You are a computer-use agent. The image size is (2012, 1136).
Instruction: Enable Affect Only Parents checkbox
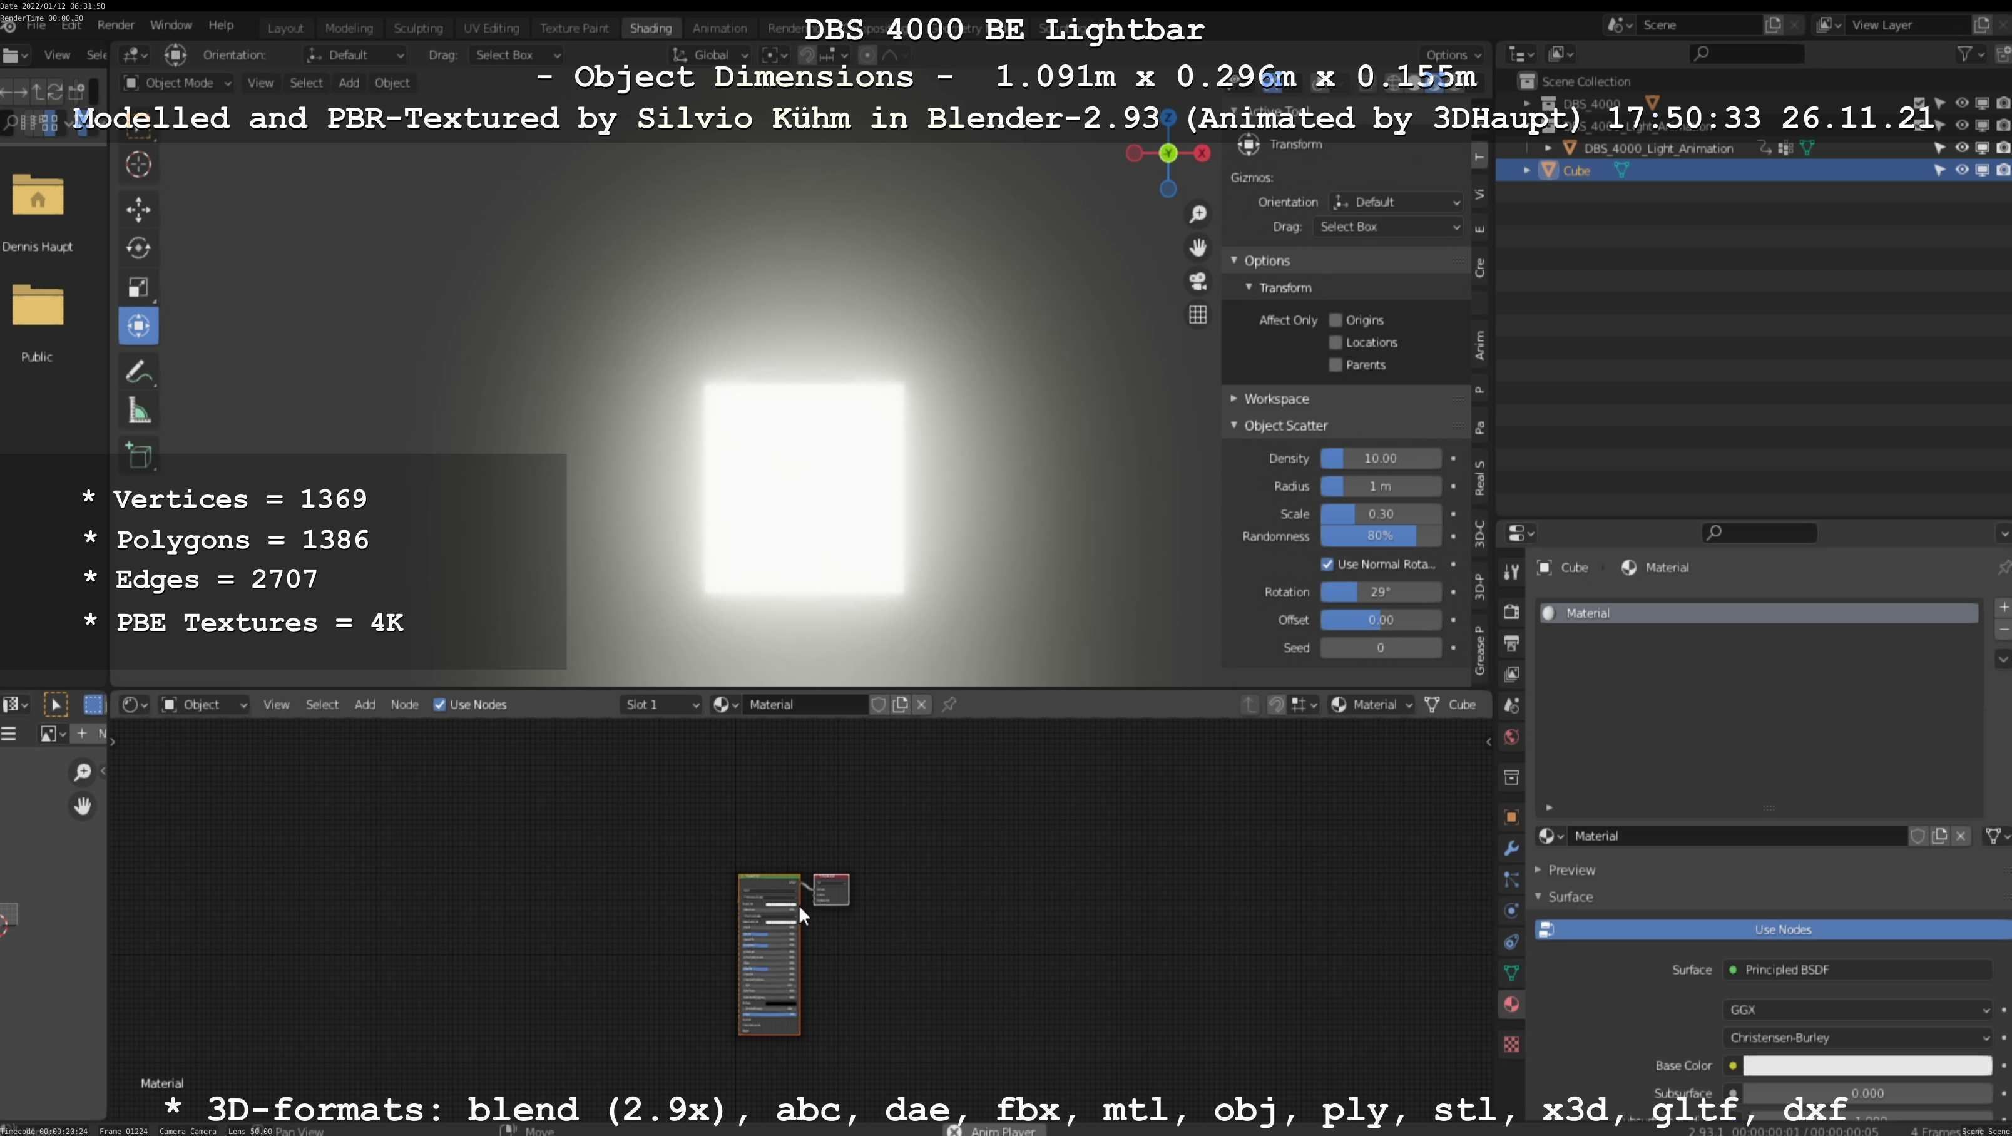[1335, 365]
